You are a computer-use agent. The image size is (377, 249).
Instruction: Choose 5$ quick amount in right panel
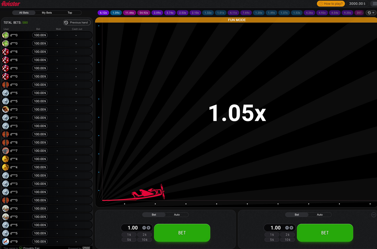coord(272,240)
